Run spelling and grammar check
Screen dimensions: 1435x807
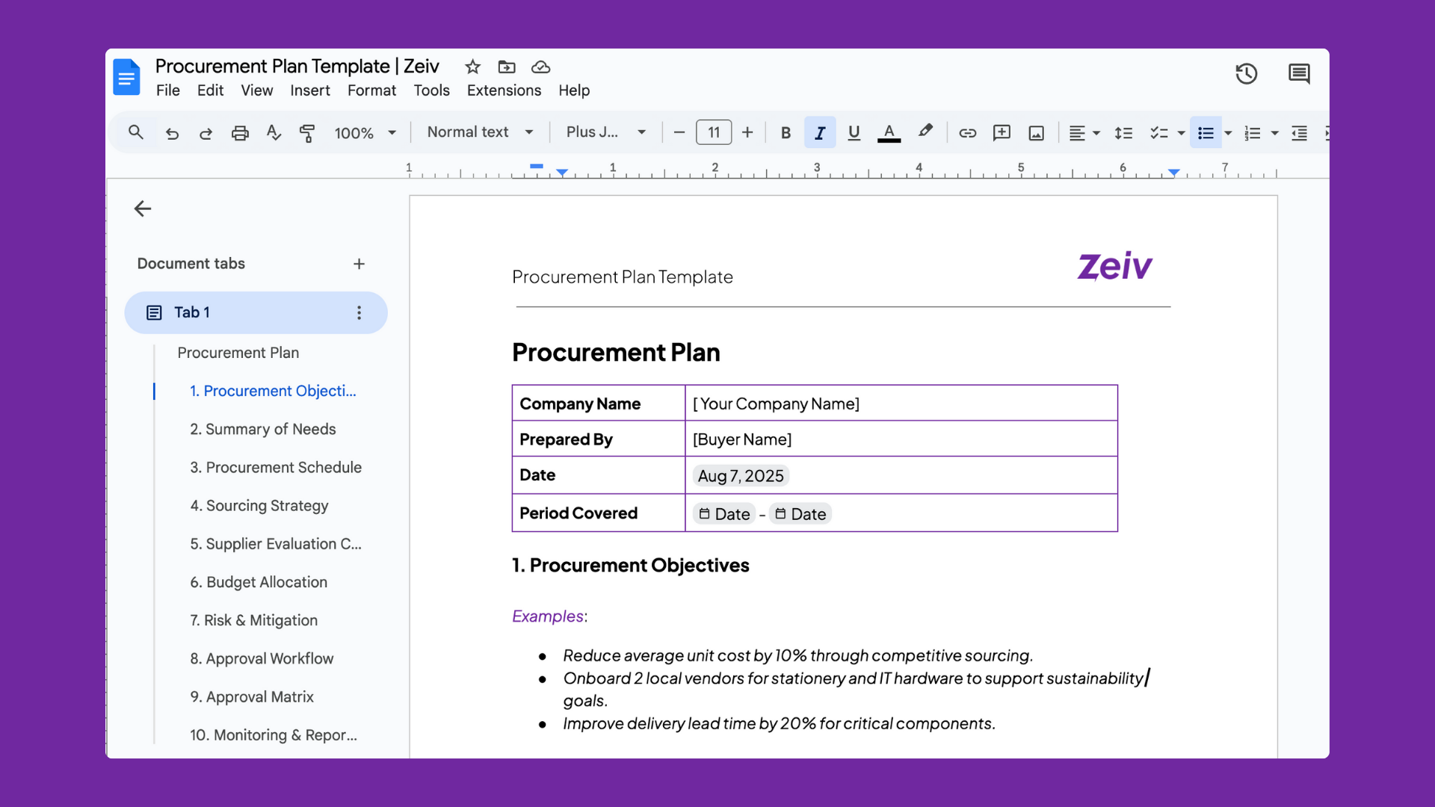[274, 132]
